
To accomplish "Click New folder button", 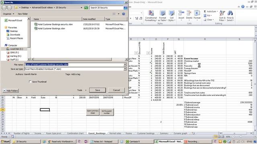I will coord(22,14).
